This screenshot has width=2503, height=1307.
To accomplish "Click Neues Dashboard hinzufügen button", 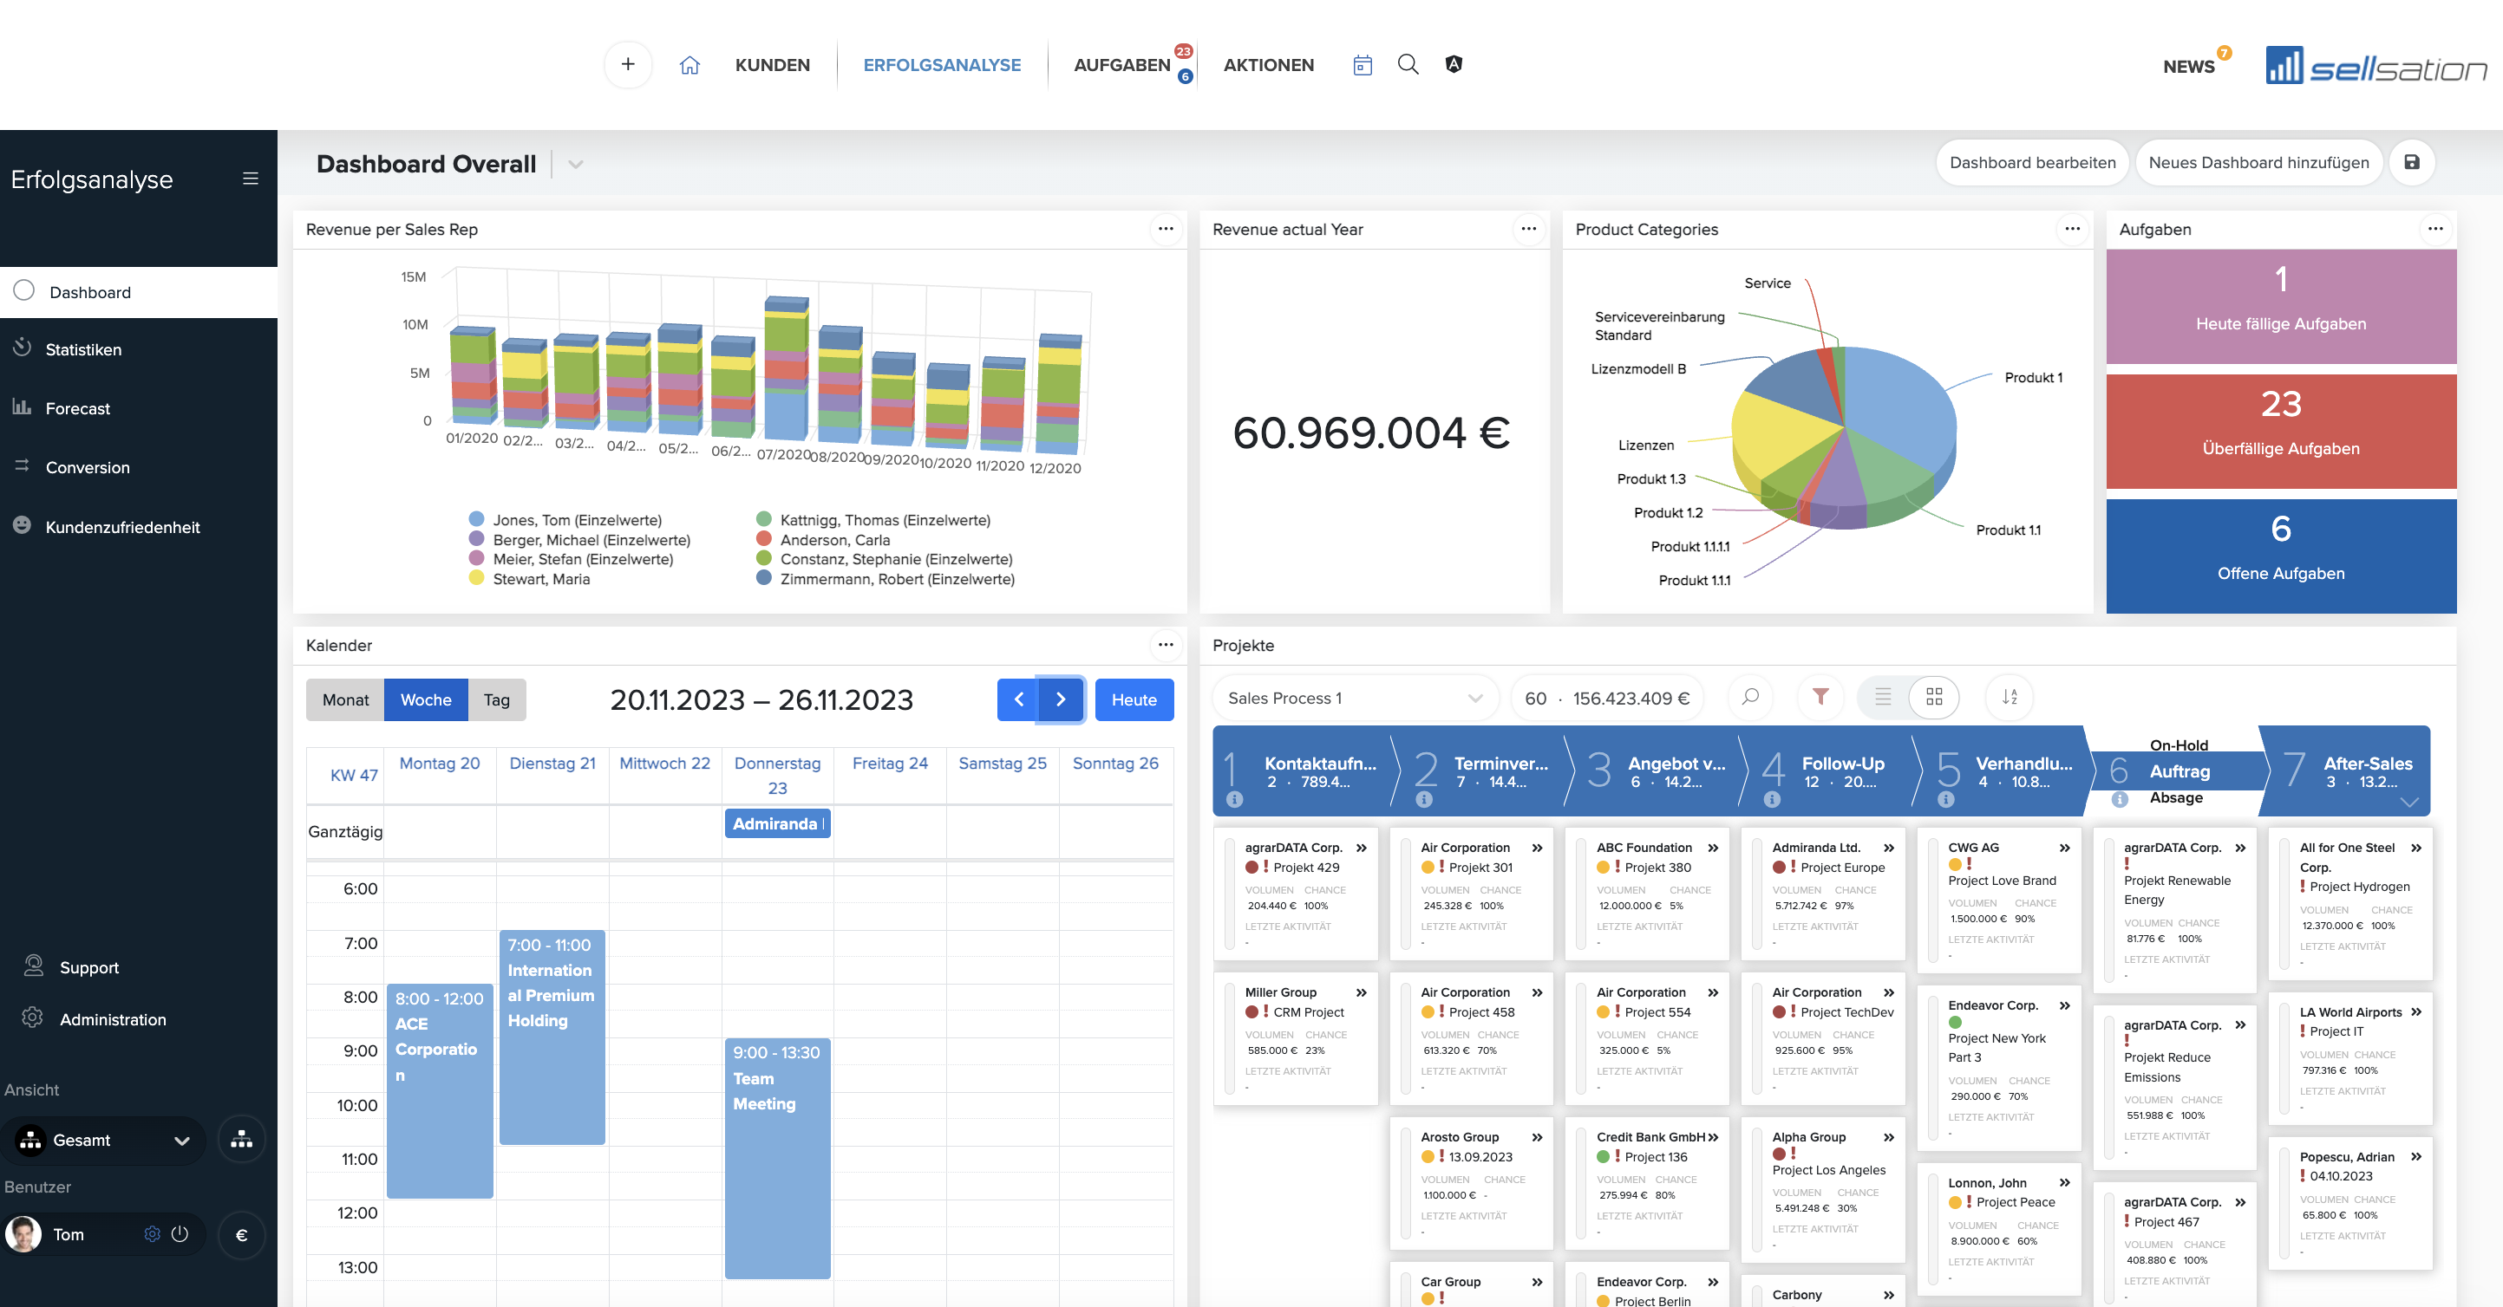I will [2258, 162].
